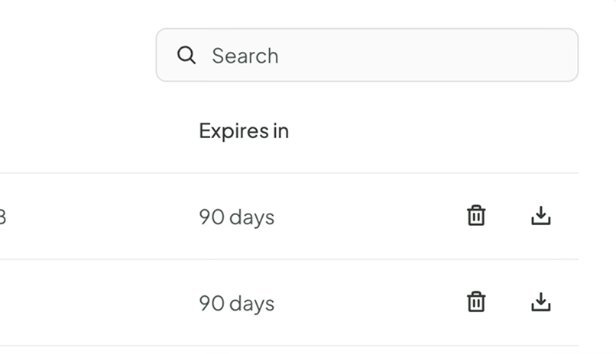Click the partially visible cell ending in "3"

pos(3,217)
